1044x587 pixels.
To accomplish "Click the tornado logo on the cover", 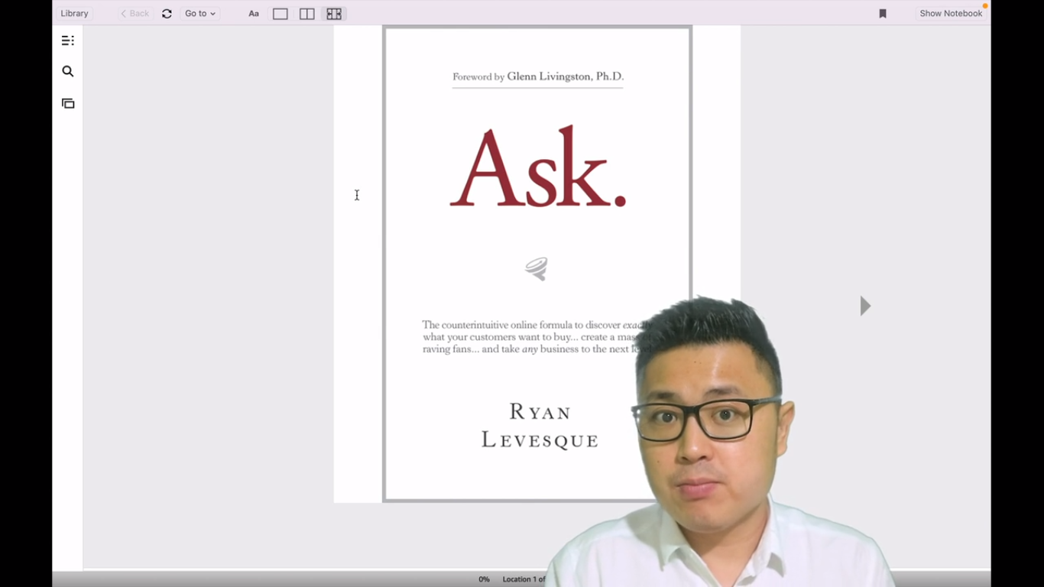I will (537, 268).
